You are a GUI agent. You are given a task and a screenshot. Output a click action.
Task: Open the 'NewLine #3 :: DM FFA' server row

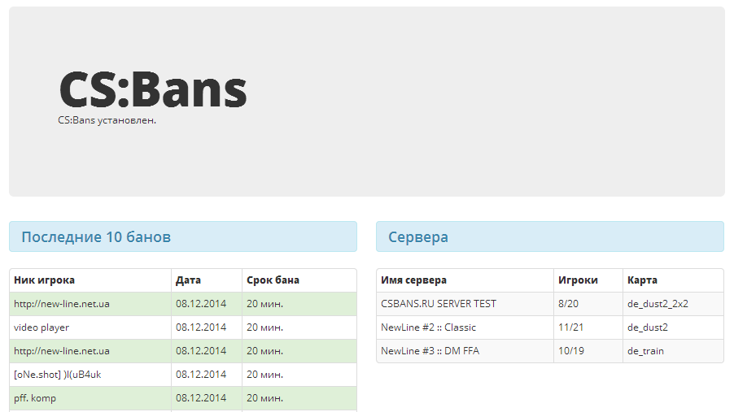pyautogui.click(x=550, y=351)
